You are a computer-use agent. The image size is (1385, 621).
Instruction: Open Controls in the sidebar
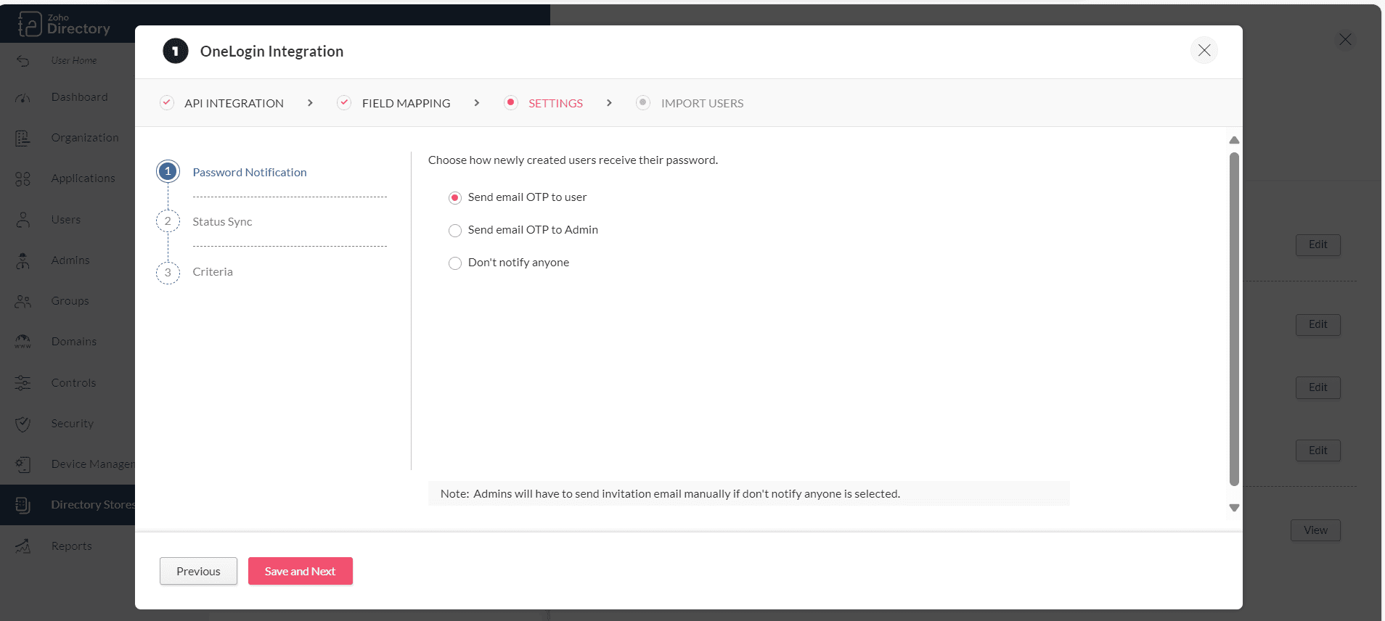(x=73, y=383)
